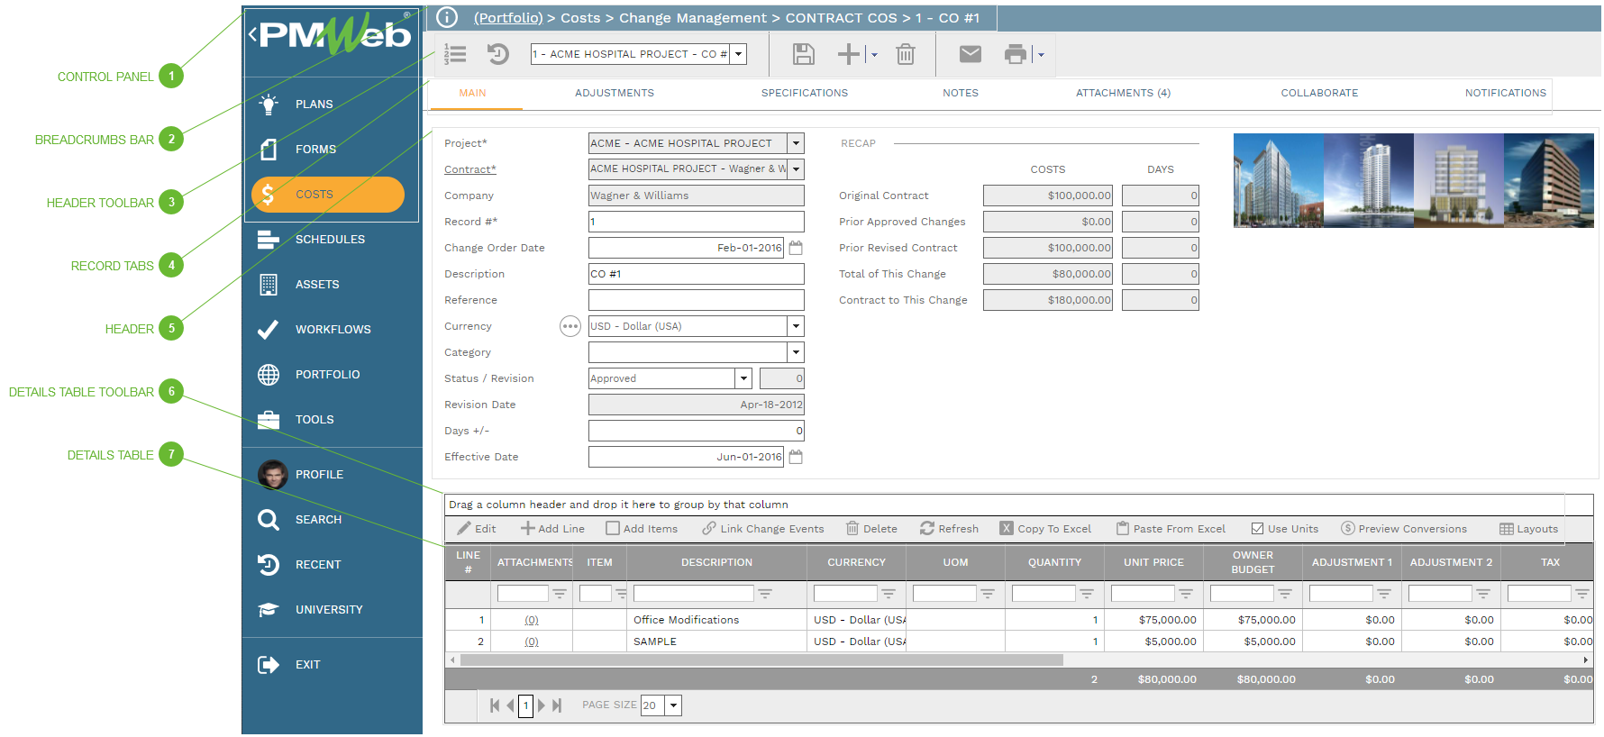Click the Save floppy disk icon
Screen dimensions: 1604x737
(x=803, y=55)
